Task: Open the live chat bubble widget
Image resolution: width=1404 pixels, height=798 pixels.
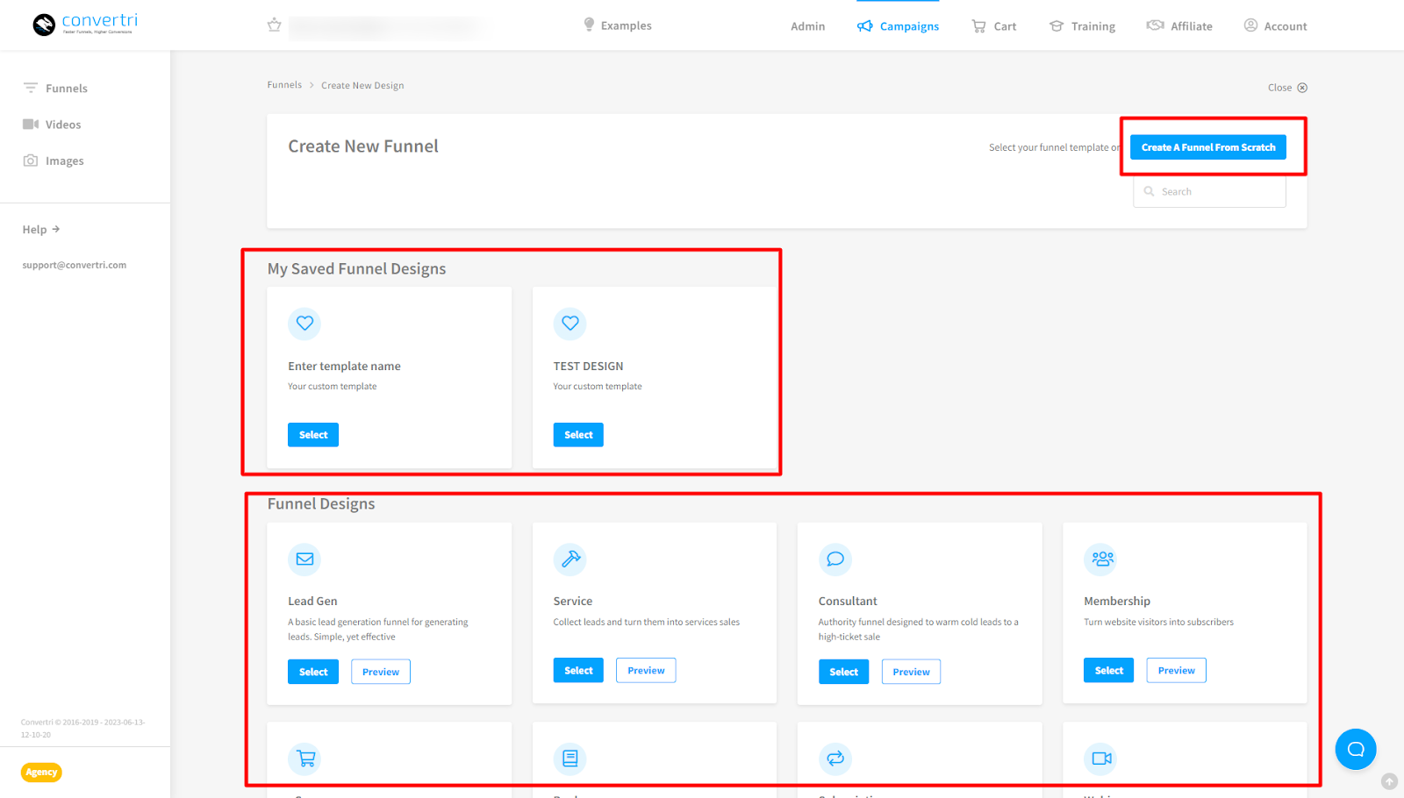Action: tap(1355, 749)
